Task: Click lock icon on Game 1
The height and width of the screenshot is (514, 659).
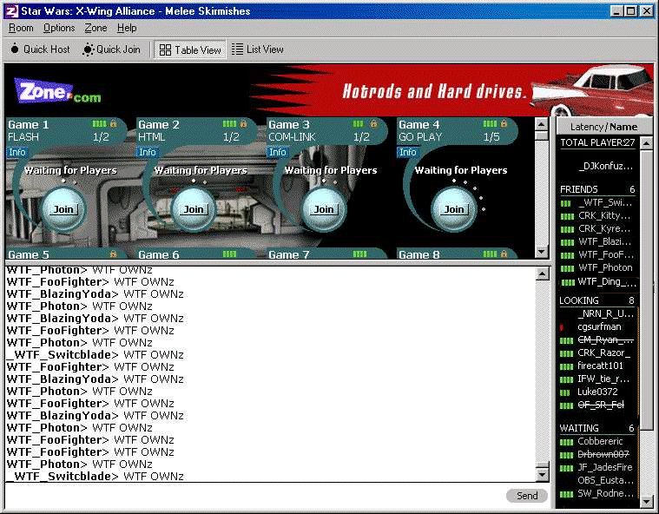Action: pos(113,124)
